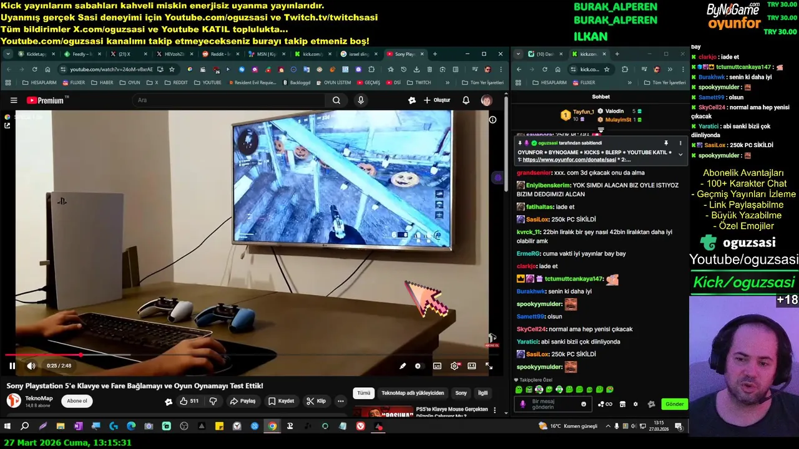Open YouTube notifications bell
The image size is (799, 449).
466,100
